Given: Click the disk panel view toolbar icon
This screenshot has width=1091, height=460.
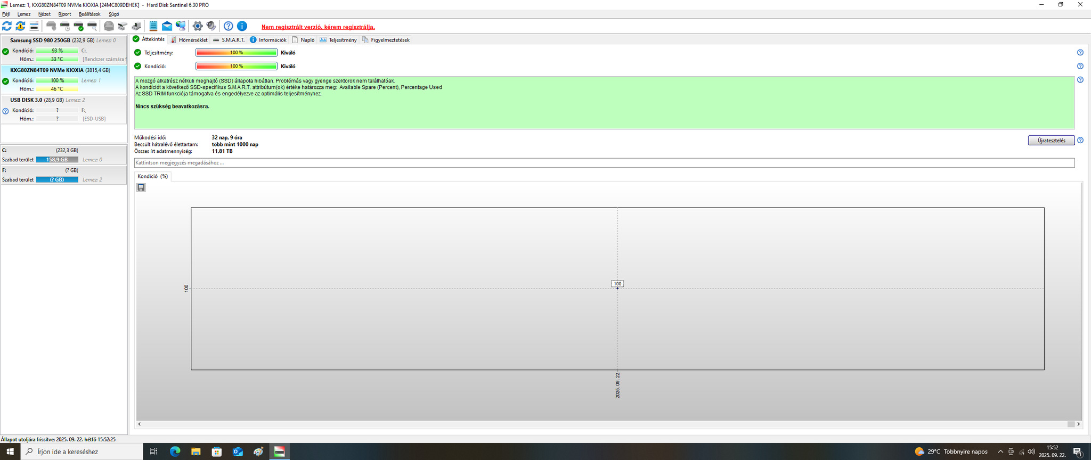Looking at the screenshot, I should (x=34, y=26).
